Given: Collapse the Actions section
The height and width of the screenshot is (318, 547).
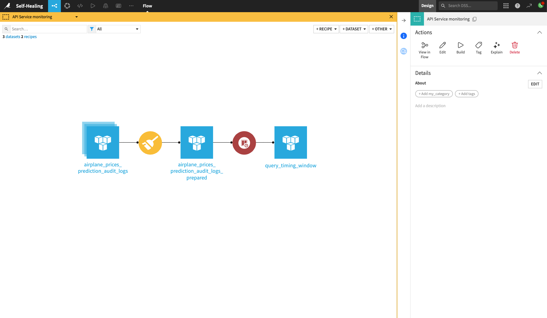Looking at the screenshot, I should click(x=540, y=32).
